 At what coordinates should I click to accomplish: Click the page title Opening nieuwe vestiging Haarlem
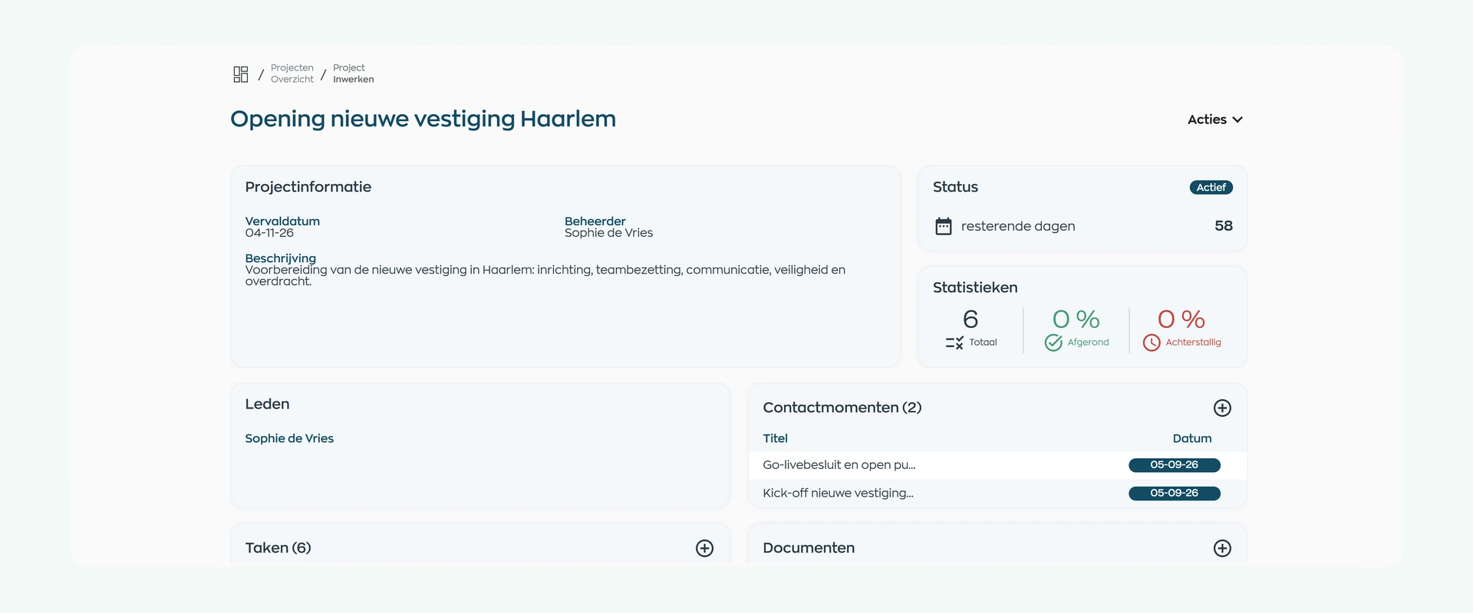[423, 119]
